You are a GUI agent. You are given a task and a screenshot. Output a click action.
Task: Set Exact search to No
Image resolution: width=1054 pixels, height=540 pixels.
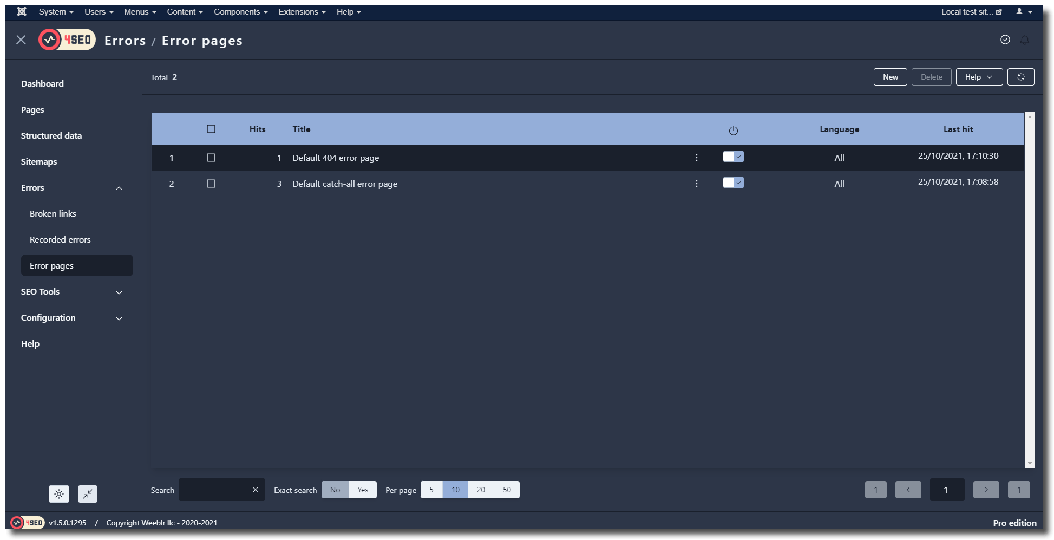pos(335,490)
